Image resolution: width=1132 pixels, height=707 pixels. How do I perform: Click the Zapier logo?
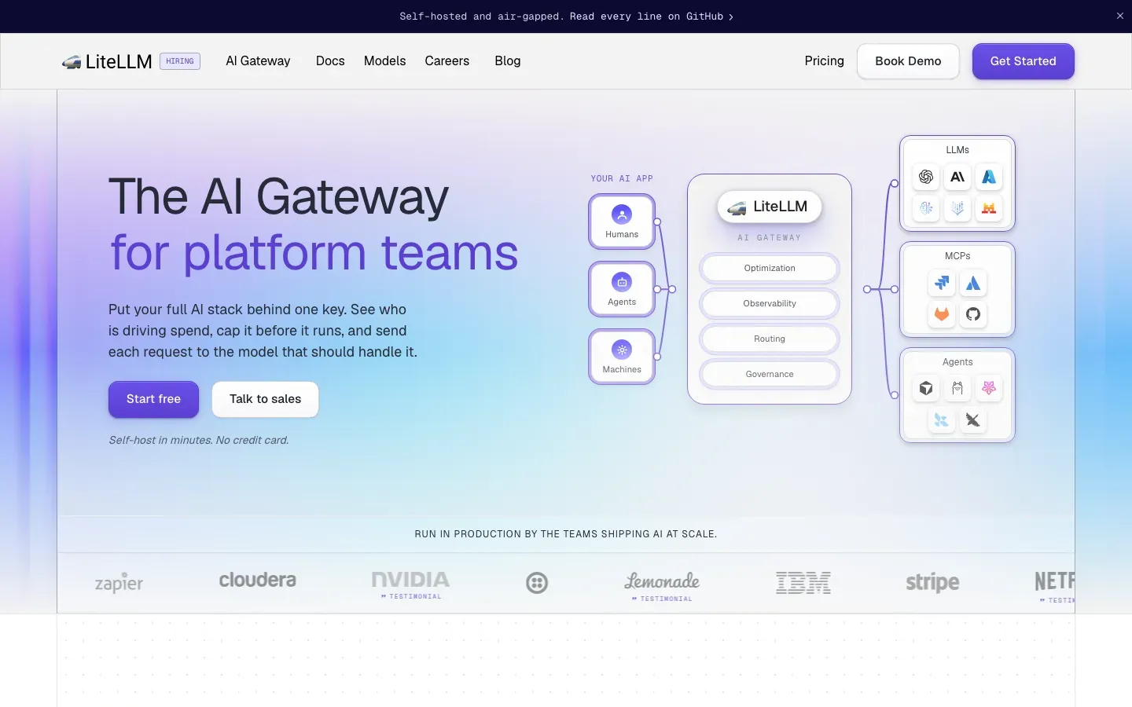pyautogui.click(x=119, y=583)
